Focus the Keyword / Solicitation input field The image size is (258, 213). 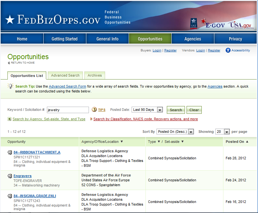68,110
